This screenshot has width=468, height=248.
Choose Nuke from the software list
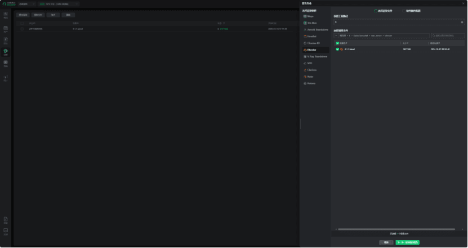(x=310, y=77)
